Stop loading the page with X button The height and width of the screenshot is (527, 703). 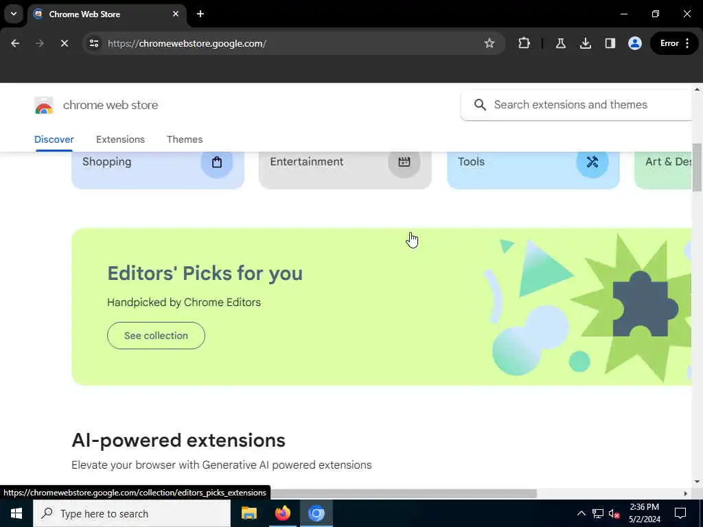65,43
